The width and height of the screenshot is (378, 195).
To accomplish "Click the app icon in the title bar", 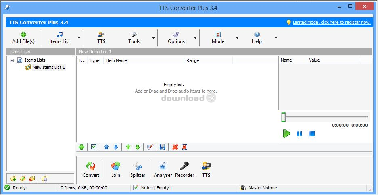I will pos(7,8).
